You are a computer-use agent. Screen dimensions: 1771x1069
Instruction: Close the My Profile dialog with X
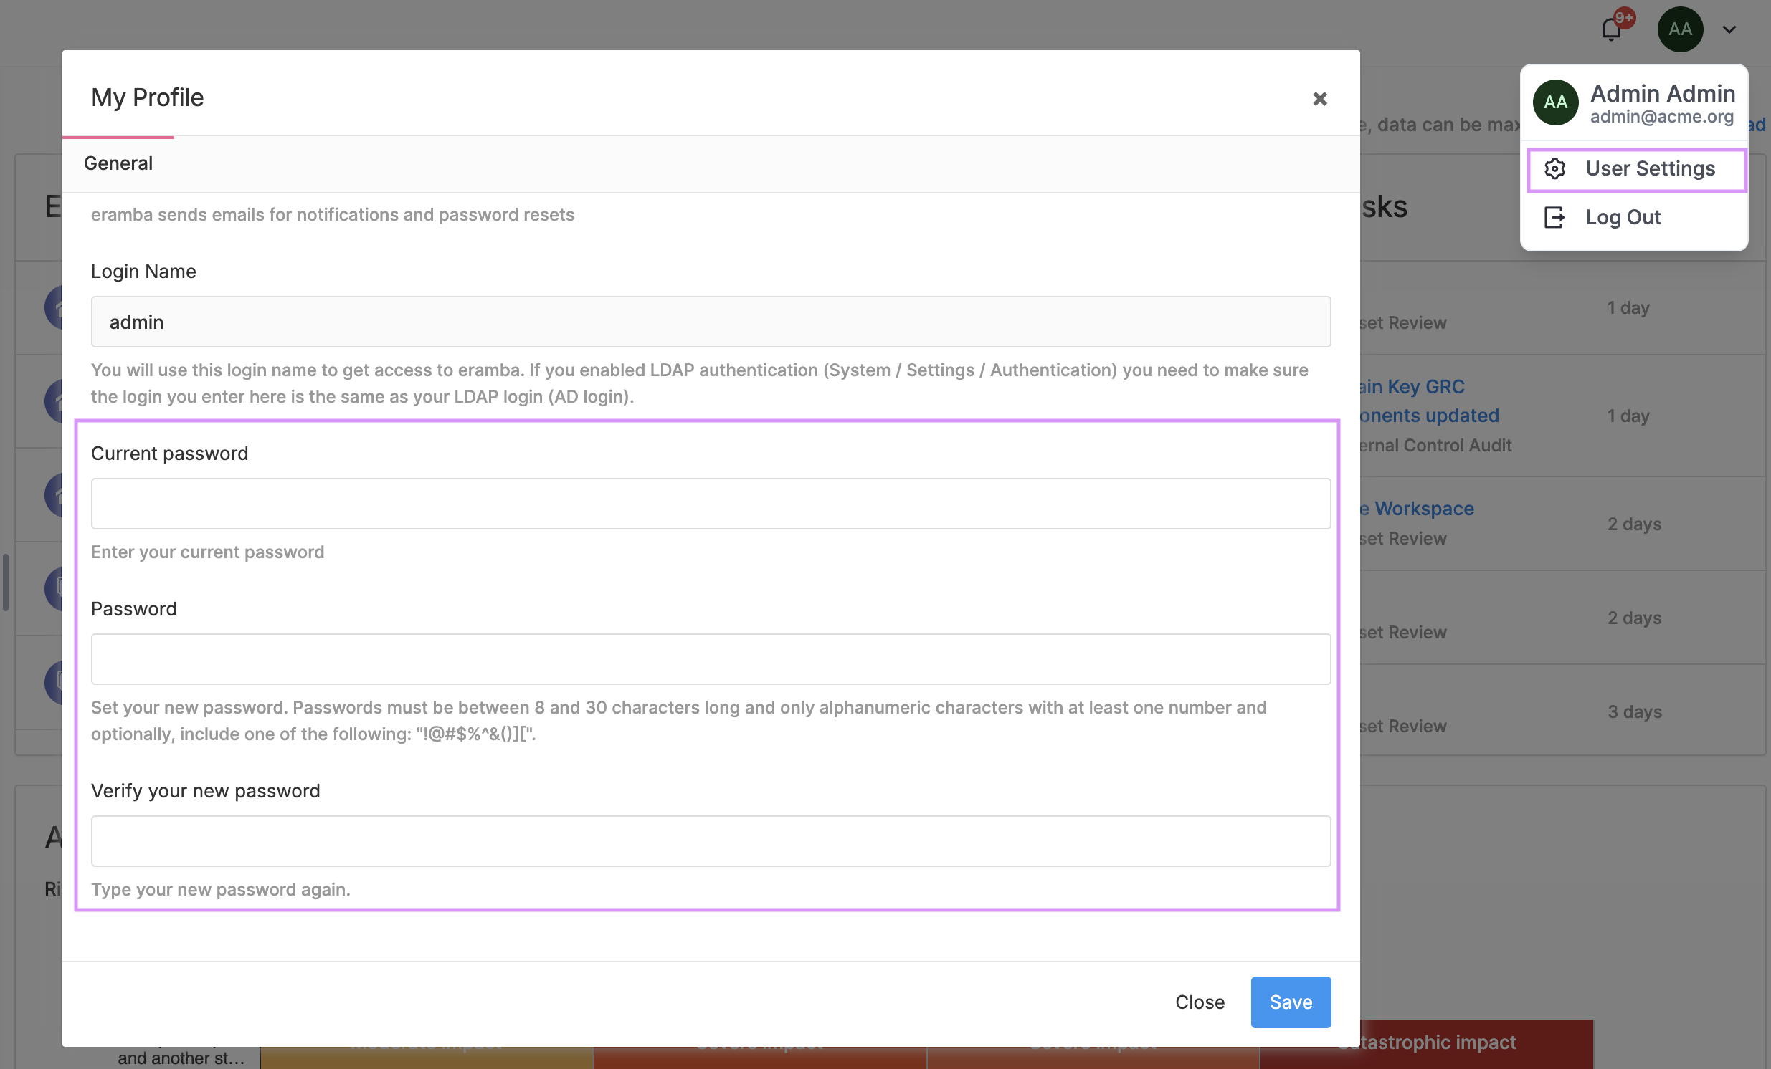coord(1319,98)
